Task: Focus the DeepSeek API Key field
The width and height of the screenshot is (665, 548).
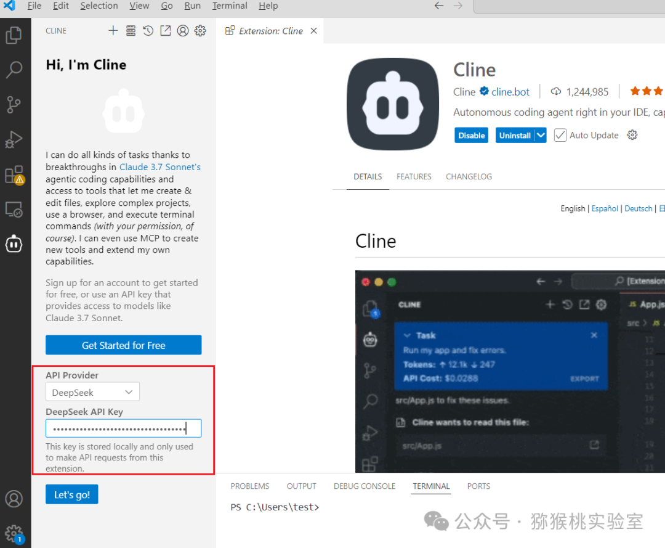Action: pyautogui.click(x=123, y=428)
